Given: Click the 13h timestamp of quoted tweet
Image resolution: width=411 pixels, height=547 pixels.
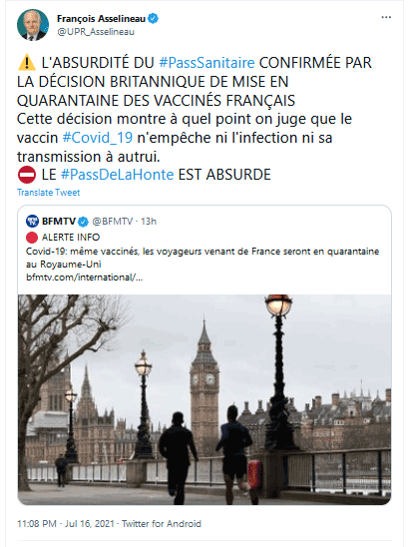Looking at the screenshot, I should click(x=149, y=222).
